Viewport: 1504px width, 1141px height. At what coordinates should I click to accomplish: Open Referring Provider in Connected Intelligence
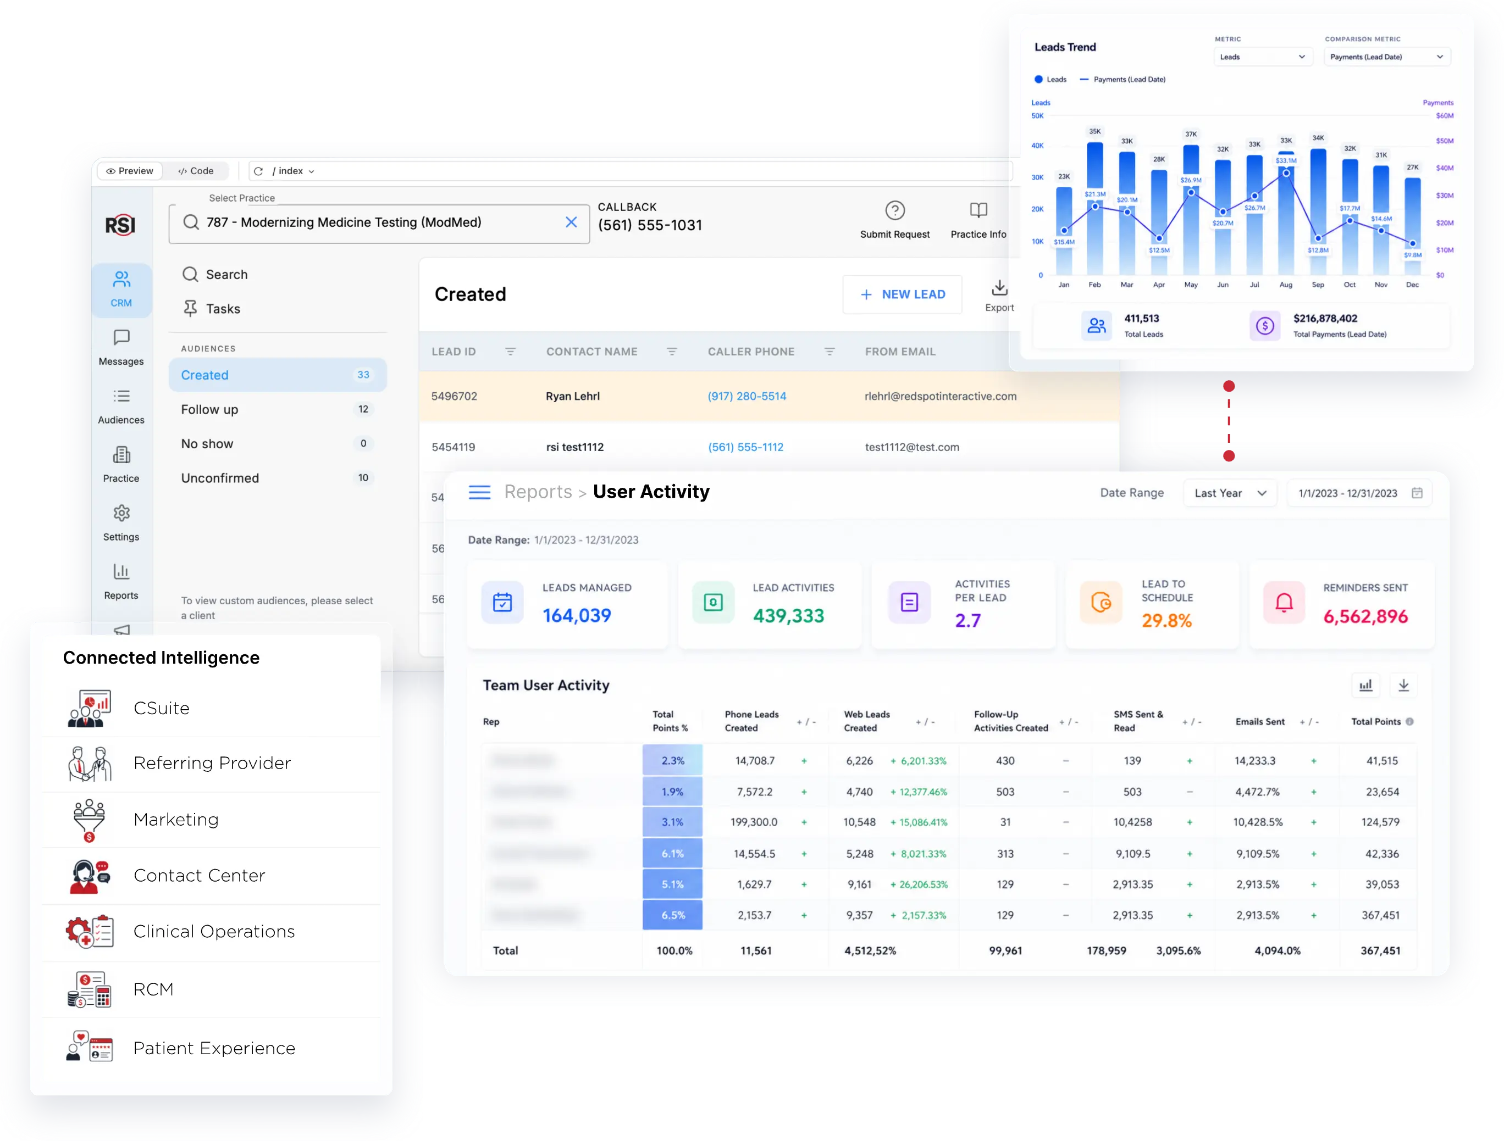click(211, 763)
